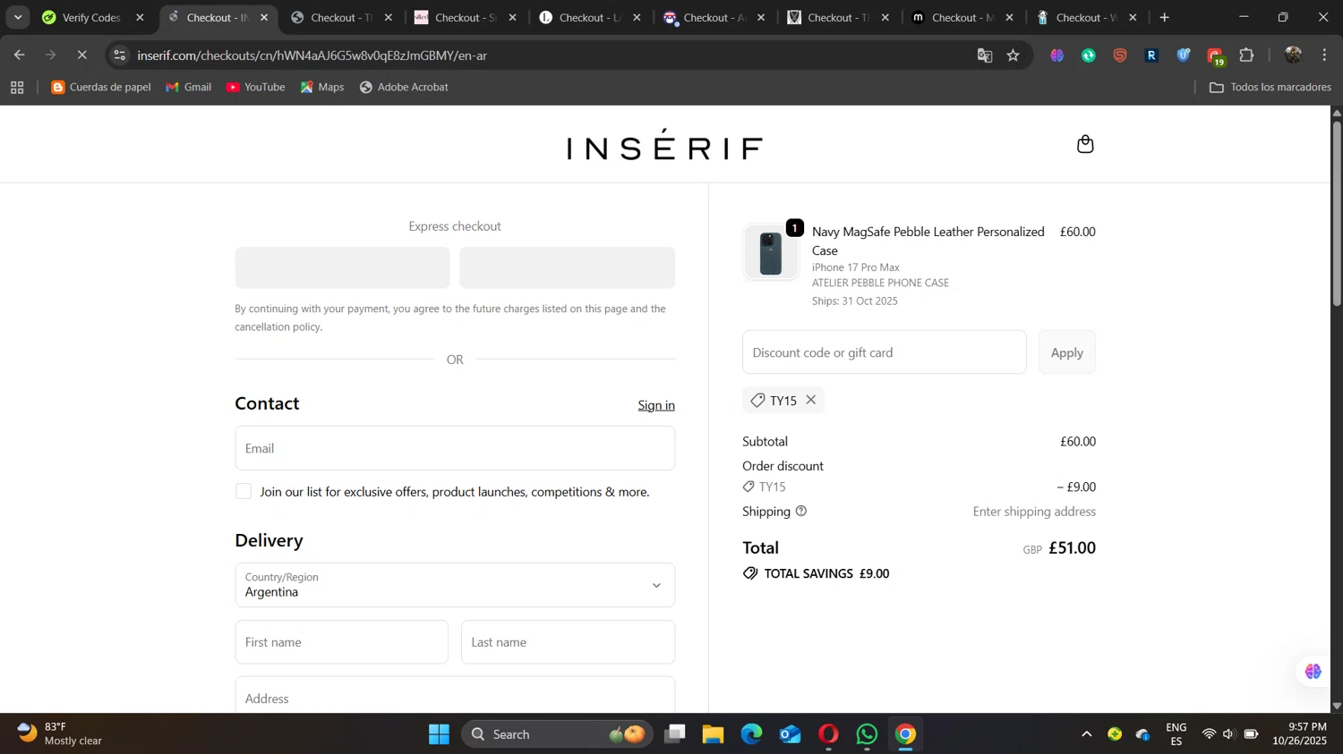This screenshot has height=754, width=1343.
Task: Open the YouTube bookmark
Action: (x=256, y=88)
